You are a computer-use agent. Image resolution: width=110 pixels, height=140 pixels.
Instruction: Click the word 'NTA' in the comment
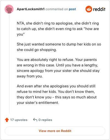[21, 23]
